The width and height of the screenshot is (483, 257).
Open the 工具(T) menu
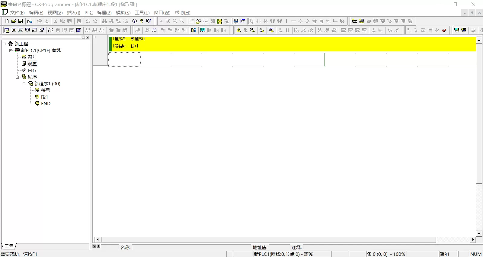(142, 12)
